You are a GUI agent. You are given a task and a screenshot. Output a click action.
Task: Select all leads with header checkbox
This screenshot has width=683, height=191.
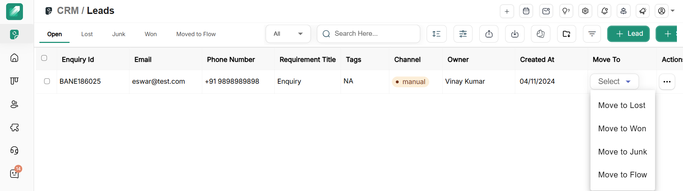point(44,58)
